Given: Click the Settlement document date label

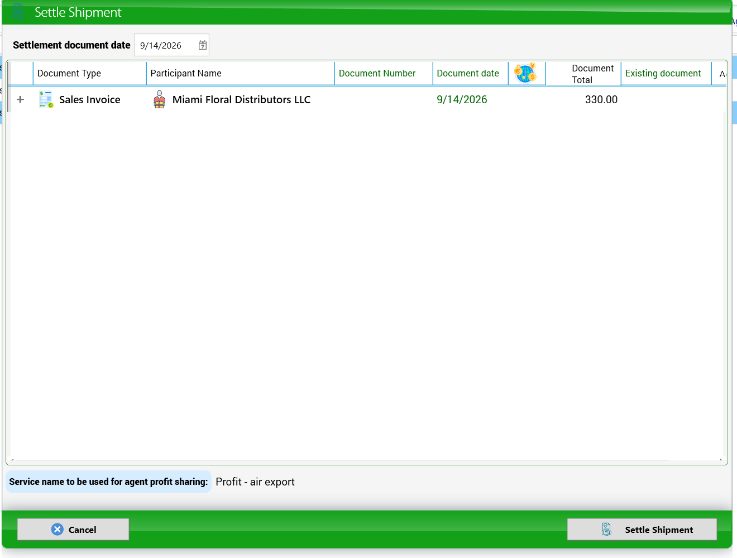Looking at the screenshot, I should point(71,45).
